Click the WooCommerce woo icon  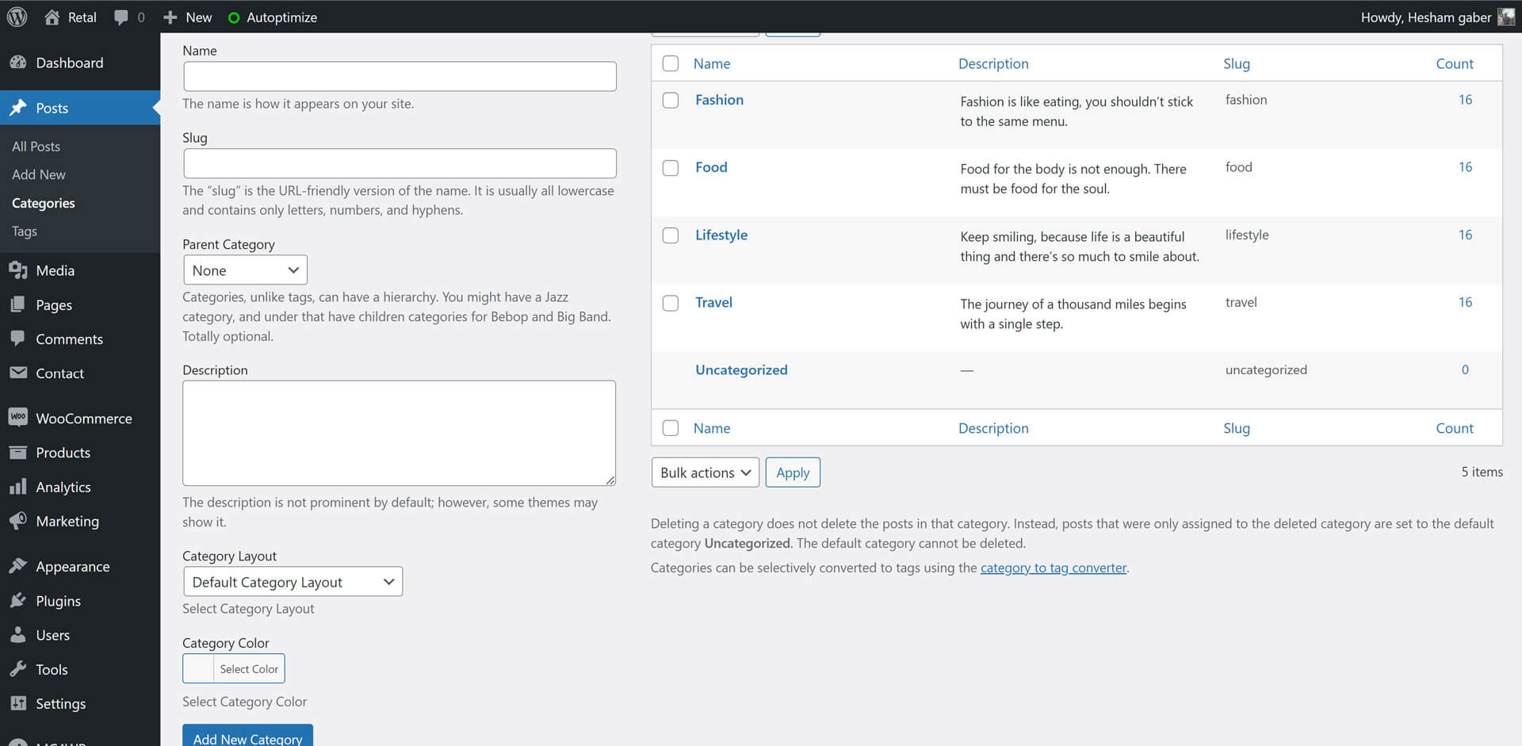coord(18,417)
